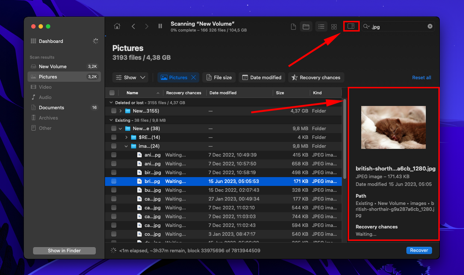Expand the $RE...(14) folder

click(x=127, y=137)
